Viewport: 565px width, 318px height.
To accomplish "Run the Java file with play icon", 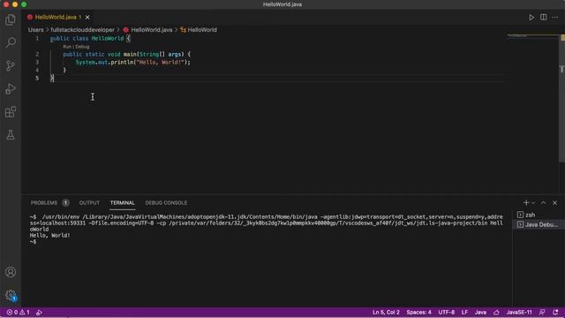I will coord(531,18).
